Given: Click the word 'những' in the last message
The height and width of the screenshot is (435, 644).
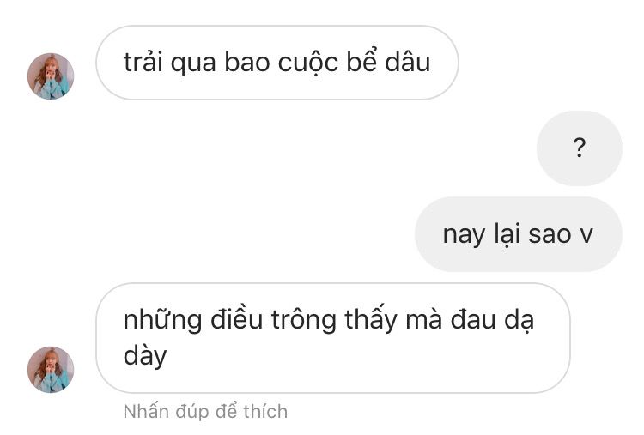Looking at the screenshot, I should click(162, 320).
